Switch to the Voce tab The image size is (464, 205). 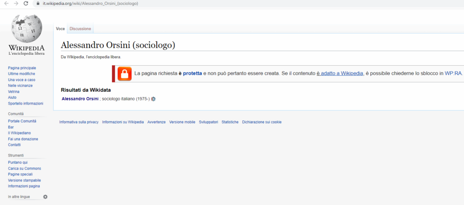tap(60, 29)
